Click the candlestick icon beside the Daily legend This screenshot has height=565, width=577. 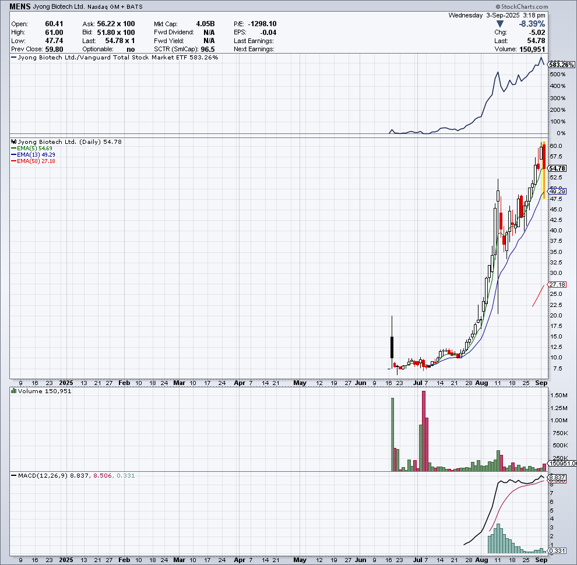pyautogui.click(x=14, y=142)
